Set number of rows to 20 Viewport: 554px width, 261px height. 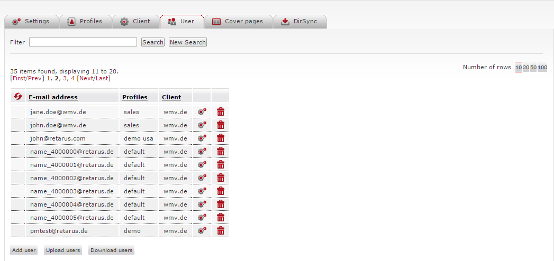[x=526, y=68]
